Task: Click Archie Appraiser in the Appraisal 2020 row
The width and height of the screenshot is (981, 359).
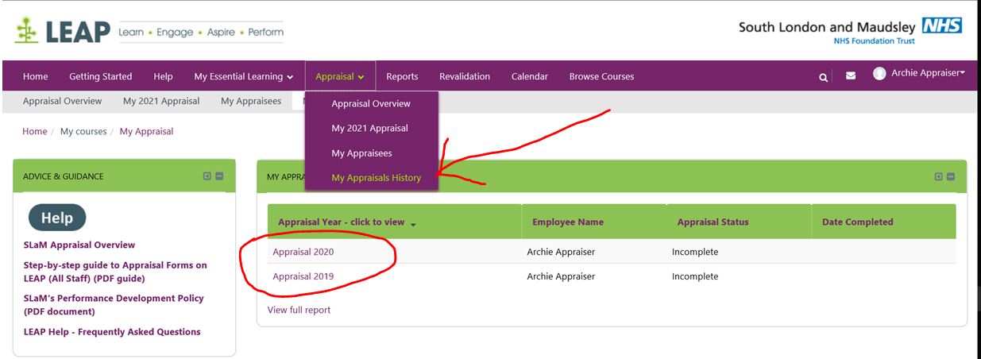Action: [x=561, y=252]
